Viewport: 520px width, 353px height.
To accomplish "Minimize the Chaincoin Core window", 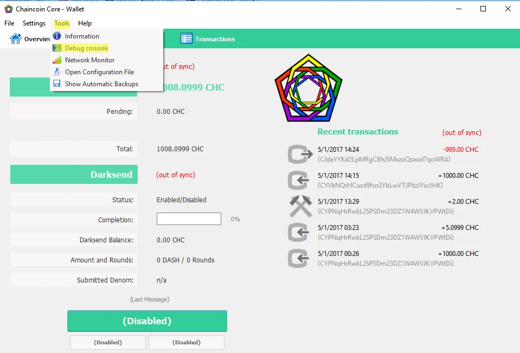I will 459,9.
